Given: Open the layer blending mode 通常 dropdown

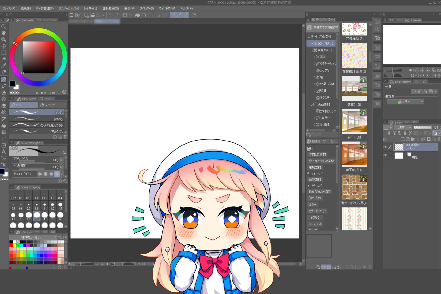Looking at the screenshot, I should point(403,127).
